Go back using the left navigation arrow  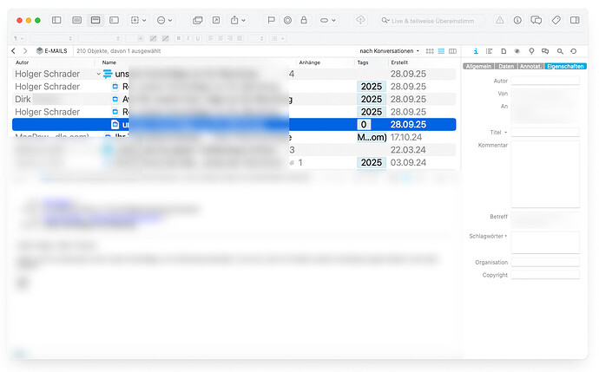click(14, 51)
